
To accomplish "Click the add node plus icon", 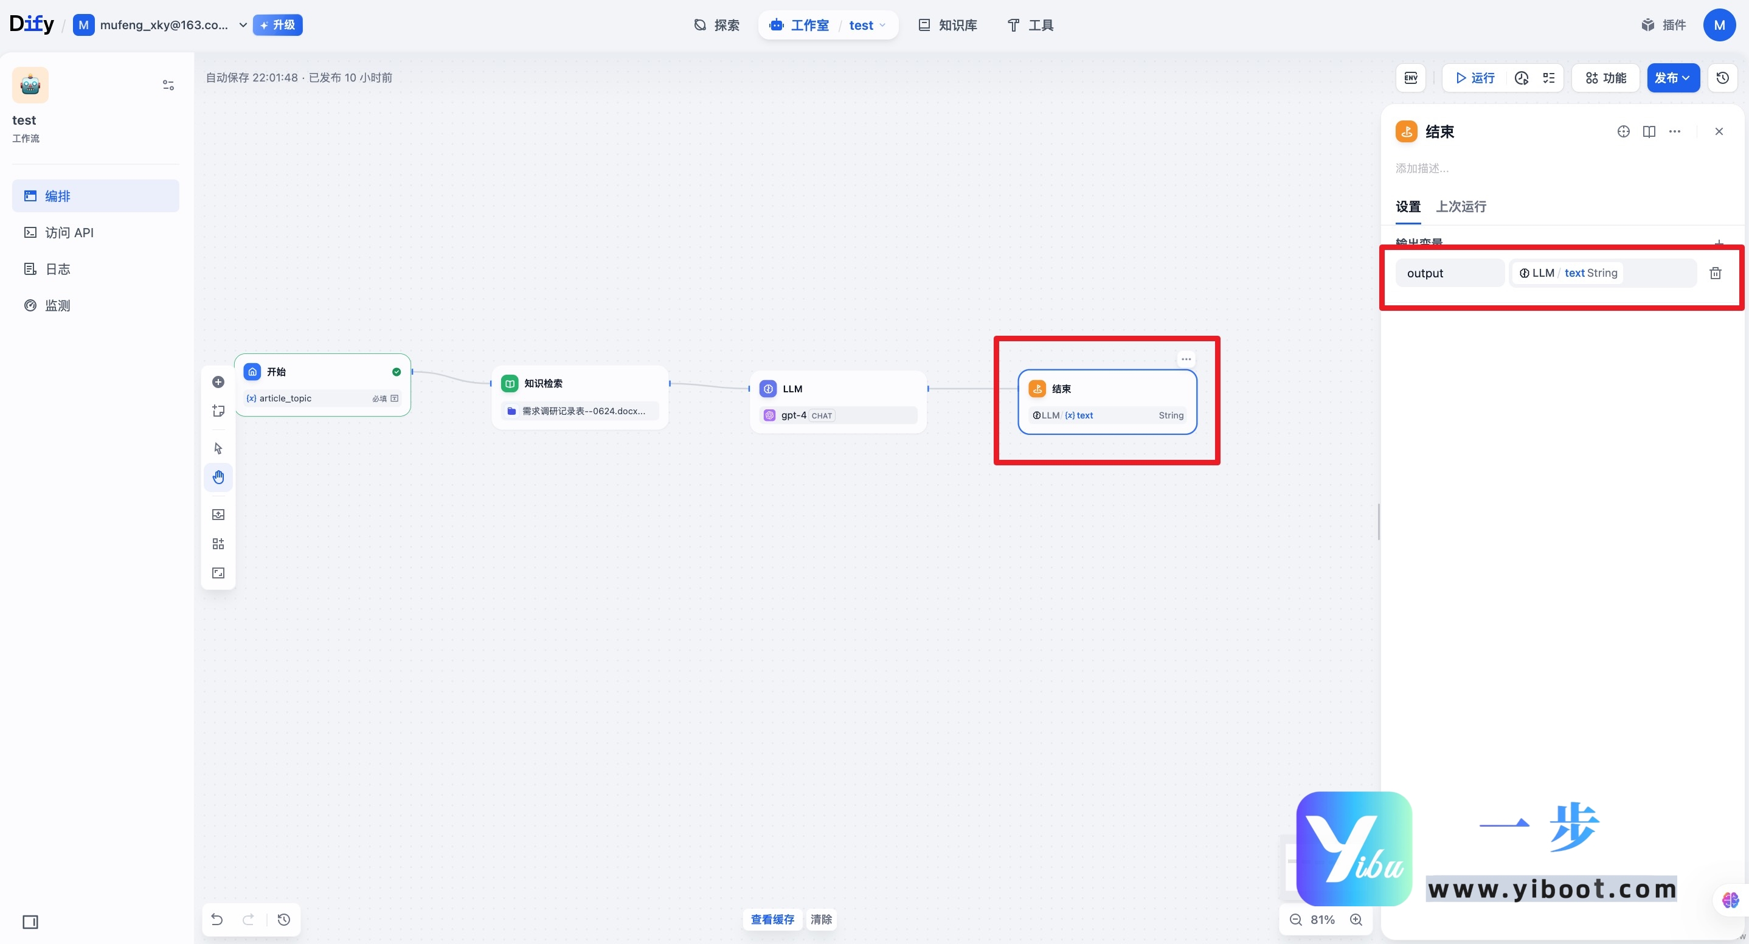I will pos(218,381).
